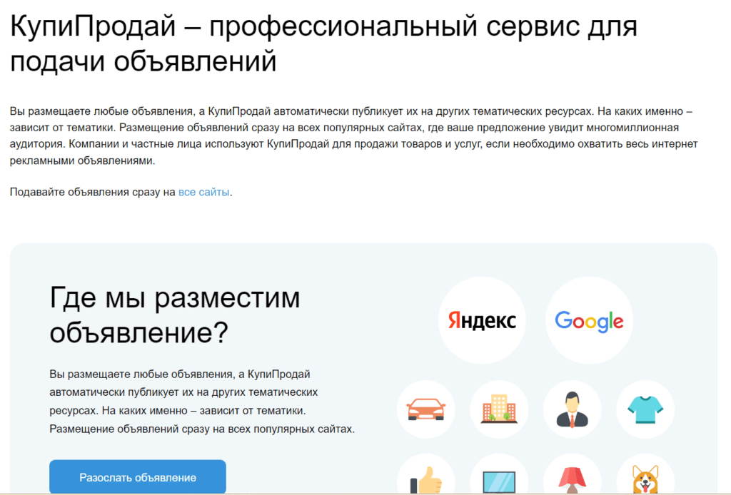Select the businessman in suit icon
The width and height of the screenshot is (731, 495).
point(573,409)
